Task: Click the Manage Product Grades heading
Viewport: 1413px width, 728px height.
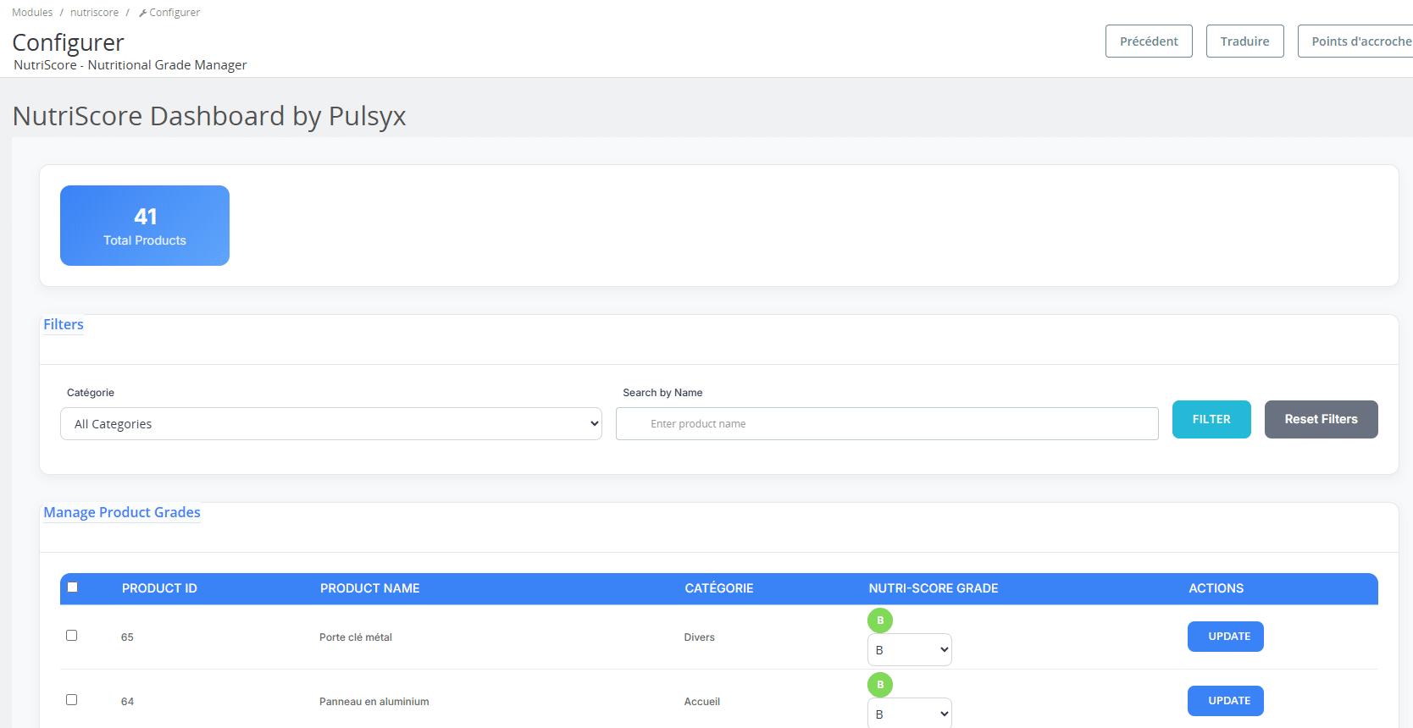Action: (x=122, y=512)
